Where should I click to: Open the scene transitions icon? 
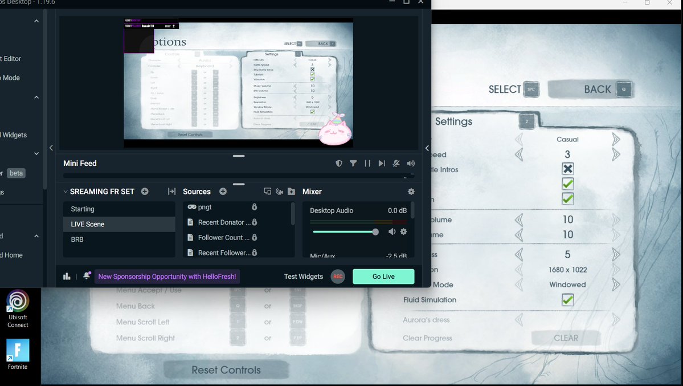click(171, 192)
